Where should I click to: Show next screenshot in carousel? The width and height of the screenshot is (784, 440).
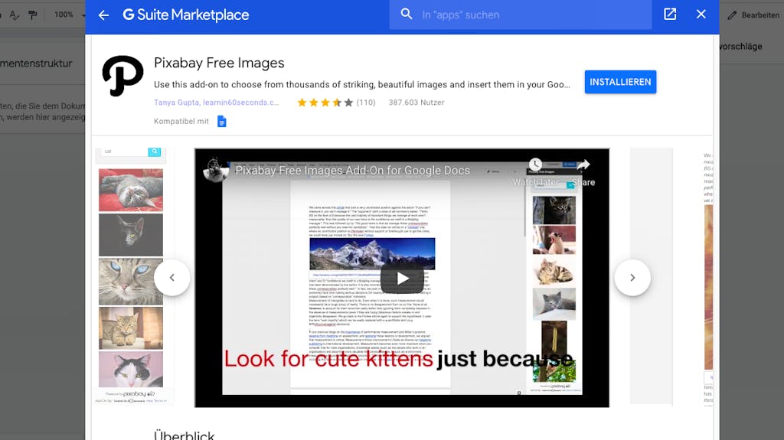click(x=632, y=278)
